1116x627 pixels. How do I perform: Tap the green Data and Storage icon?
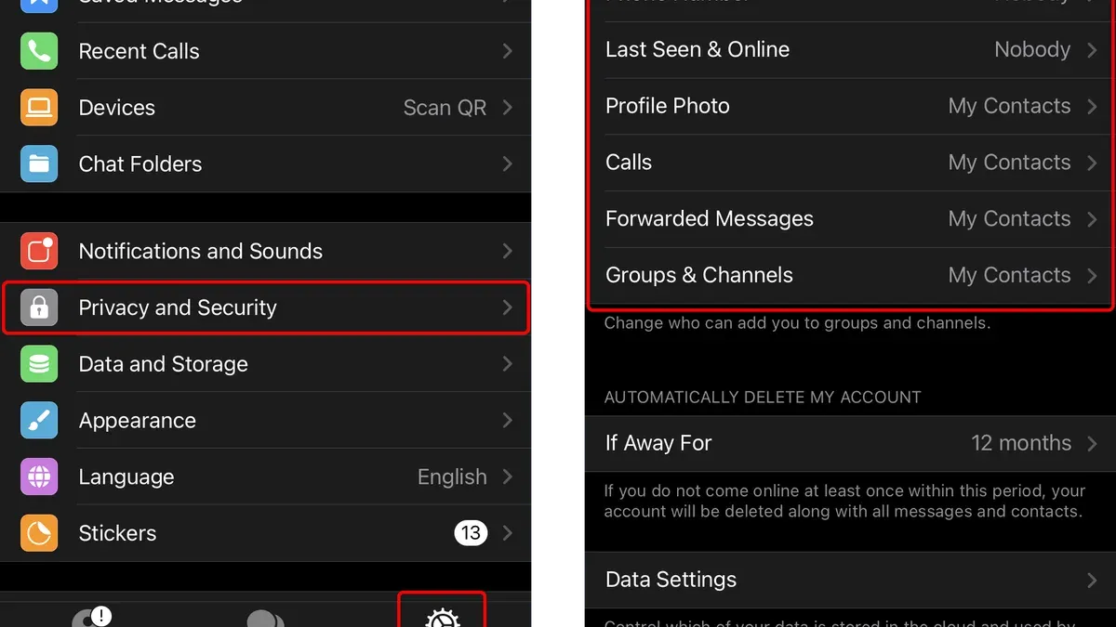coord(39,364)
